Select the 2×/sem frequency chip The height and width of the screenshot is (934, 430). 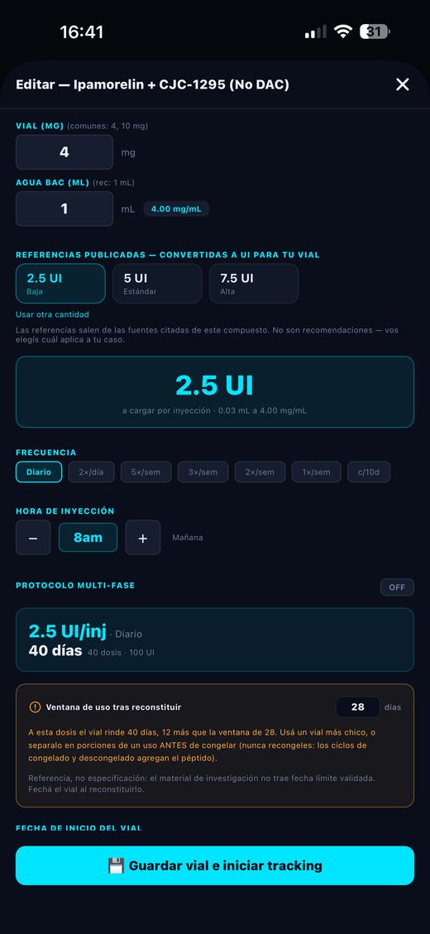pyautogui.click(x=260, y=472)
